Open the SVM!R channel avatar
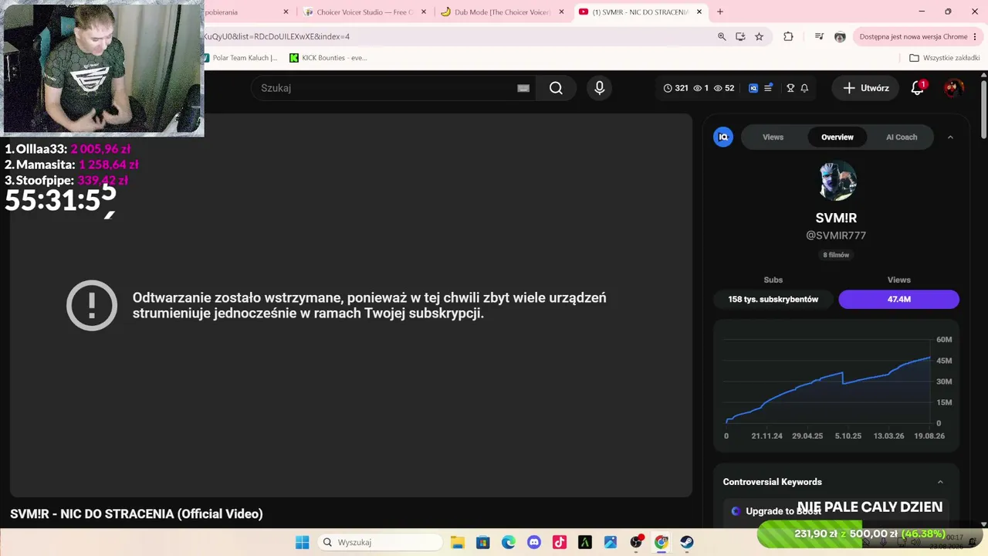This screenshot has height=556, width=988. pyautogui.click(x=837, y=180)
